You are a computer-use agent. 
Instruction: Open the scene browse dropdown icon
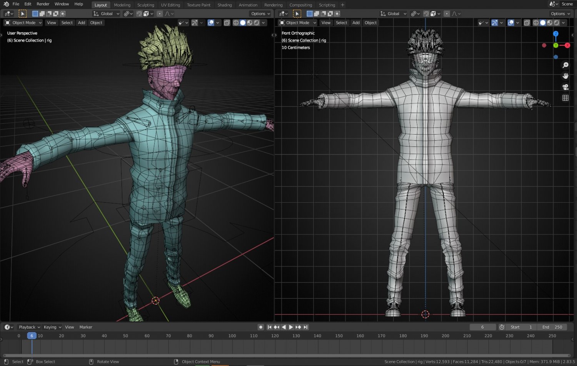pyautogui.click(x=554, y=4)
